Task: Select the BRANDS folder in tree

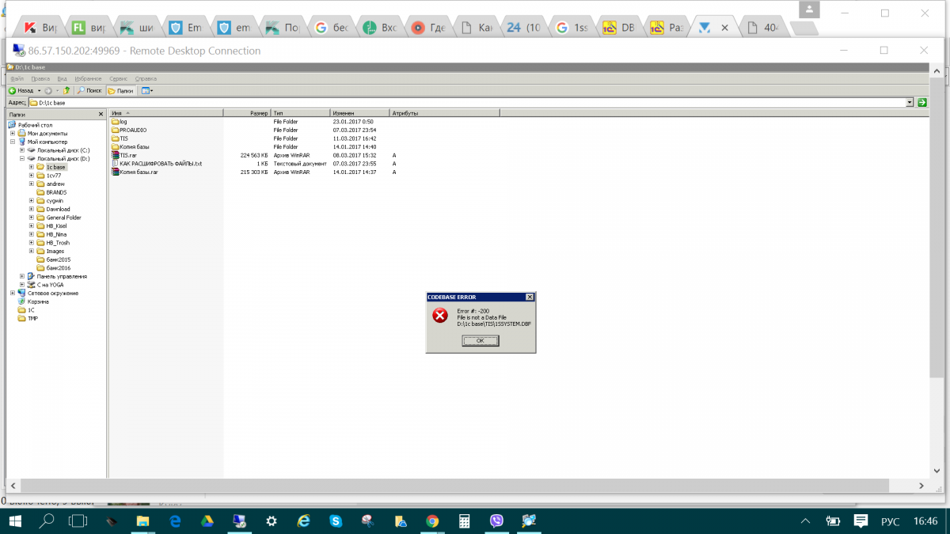Action: click(56, 192)
